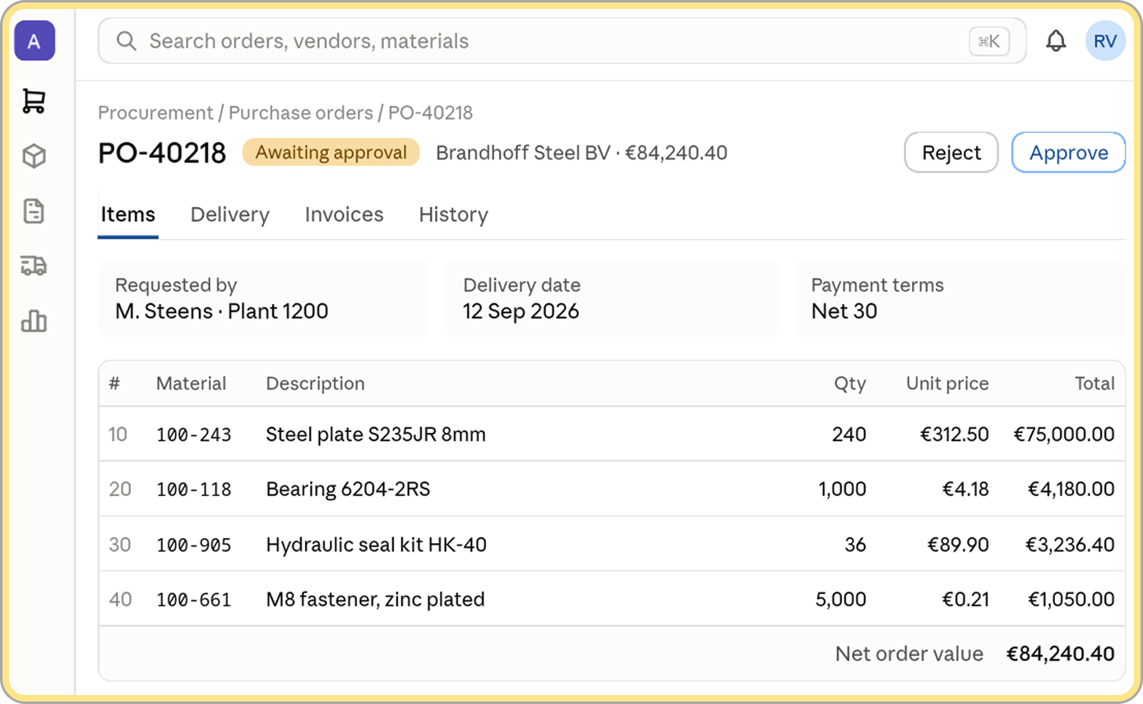Image resolution: width=1143 pixels, height=704 pixels.
Task: Go to Purchase orders breadcrumb
Action: [300, 113]
